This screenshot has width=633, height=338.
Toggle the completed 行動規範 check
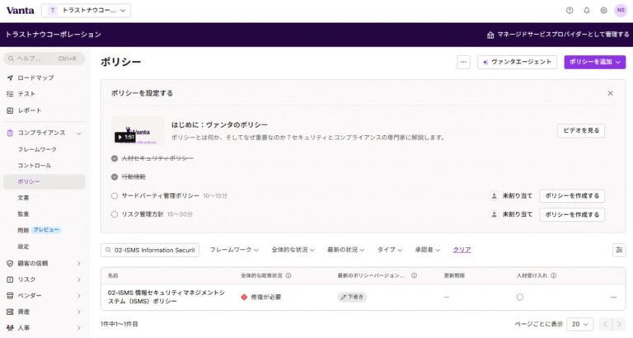coord(115,177)
